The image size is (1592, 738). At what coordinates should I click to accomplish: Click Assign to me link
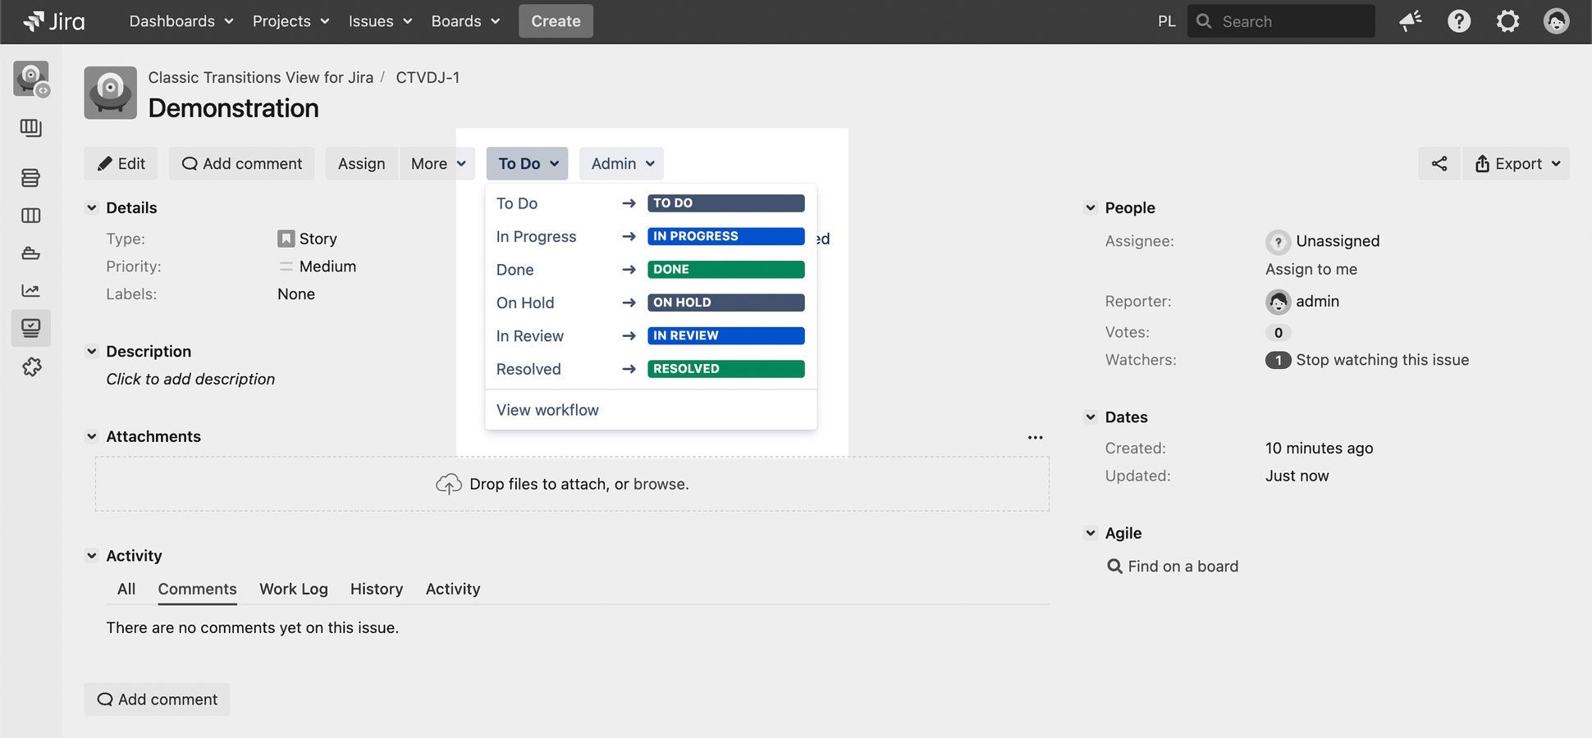pos(1311,270)
